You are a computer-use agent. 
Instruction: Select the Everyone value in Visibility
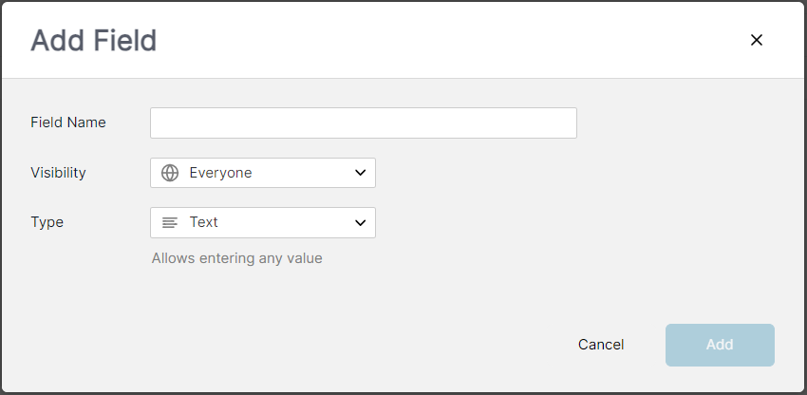pos(220,173)
